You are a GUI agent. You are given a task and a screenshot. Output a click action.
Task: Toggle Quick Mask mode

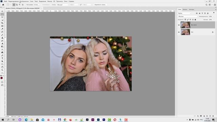coord(2,82)
